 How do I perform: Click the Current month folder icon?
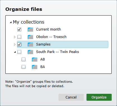(31, 29)
